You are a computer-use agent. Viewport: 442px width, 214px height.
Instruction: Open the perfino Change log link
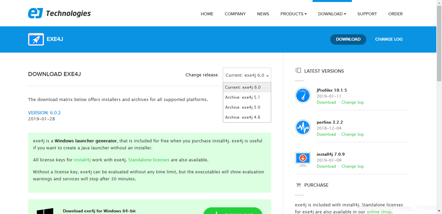[353, 134]
